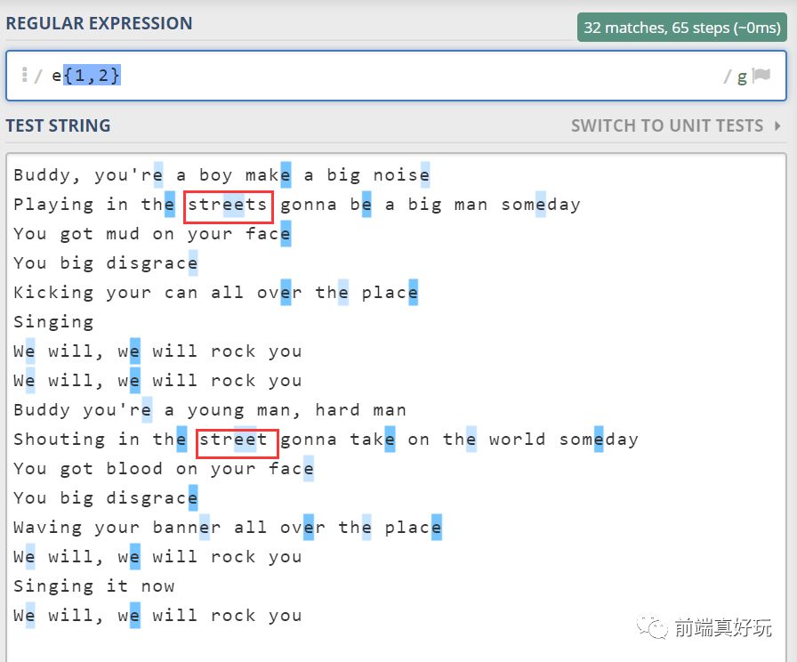Select the 'g' global flag text

point(742,77)
